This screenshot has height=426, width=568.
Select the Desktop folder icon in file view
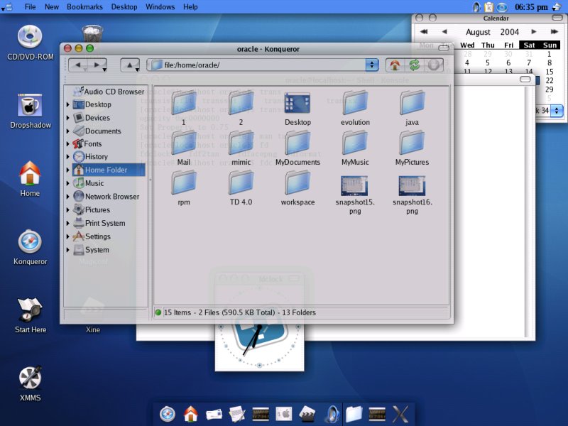point(297,109)
